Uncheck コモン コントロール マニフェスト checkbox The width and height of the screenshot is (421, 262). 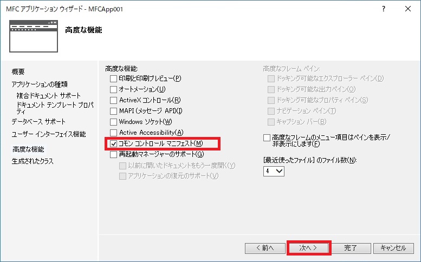pos(114,144)
